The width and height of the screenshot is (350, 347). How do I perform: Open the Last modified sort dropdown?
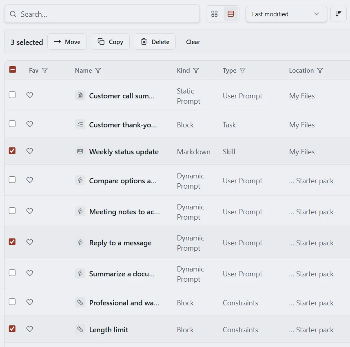tap(286, 14)
